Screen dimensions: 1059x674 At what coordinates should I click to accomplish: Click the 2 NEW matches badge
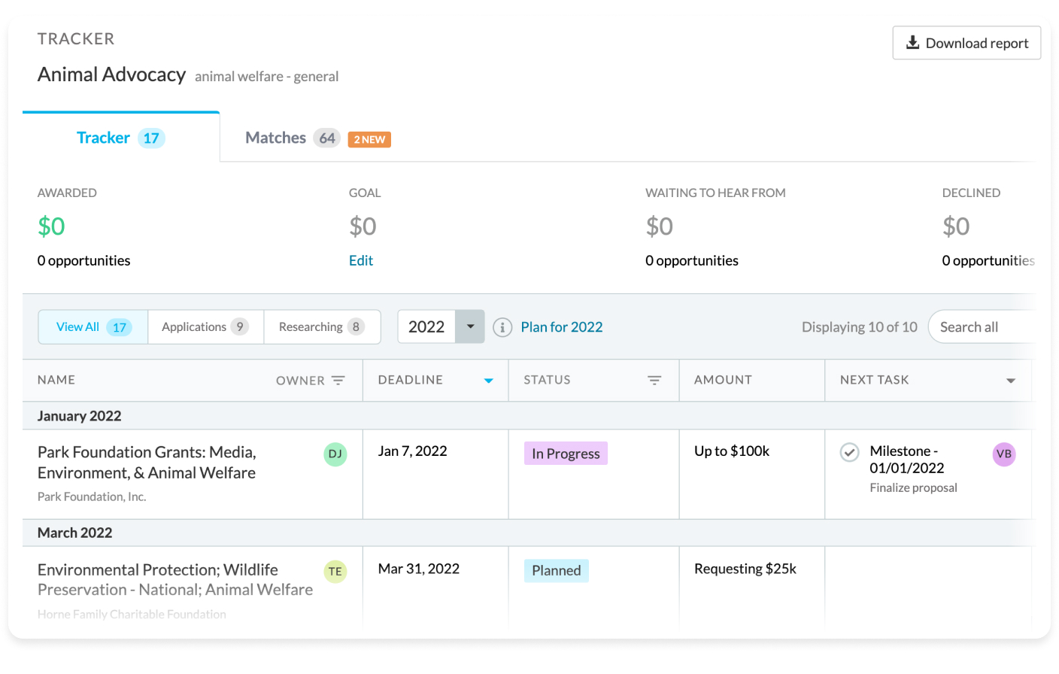[x=369, y=139]
